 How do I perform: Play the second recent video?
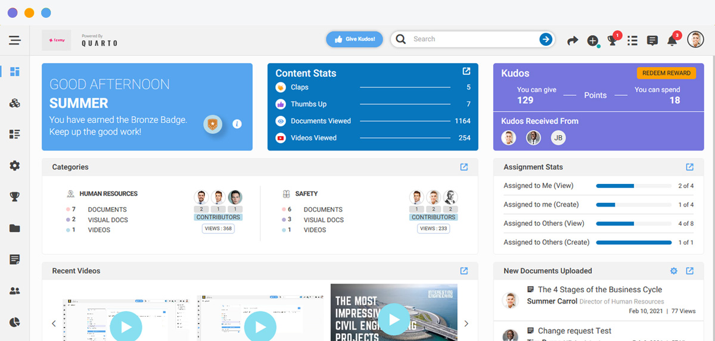(x=260, y=327)
